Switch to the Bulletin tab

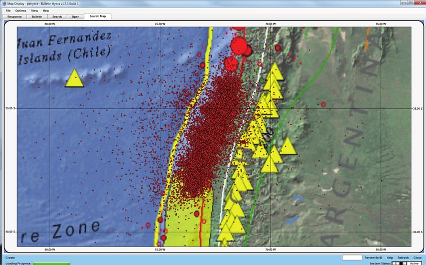(x=37, y=17)
